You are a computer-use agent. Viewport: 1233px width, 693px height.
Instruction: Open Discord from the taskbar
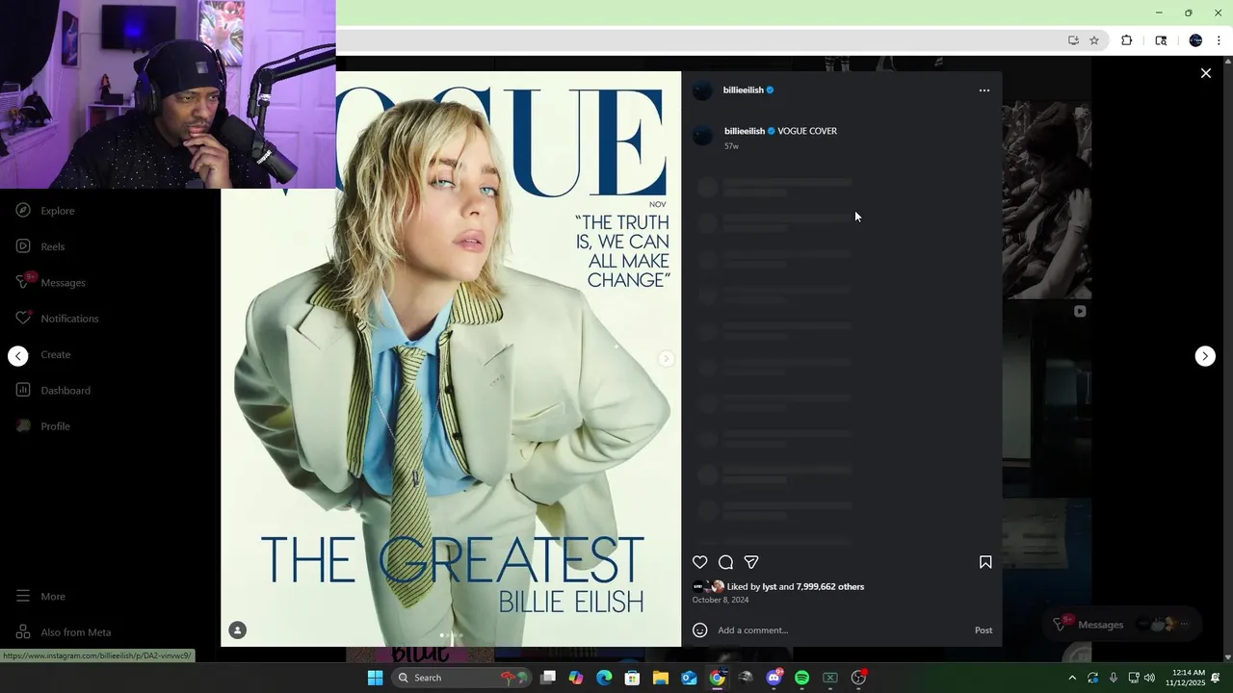pos(774,678)
